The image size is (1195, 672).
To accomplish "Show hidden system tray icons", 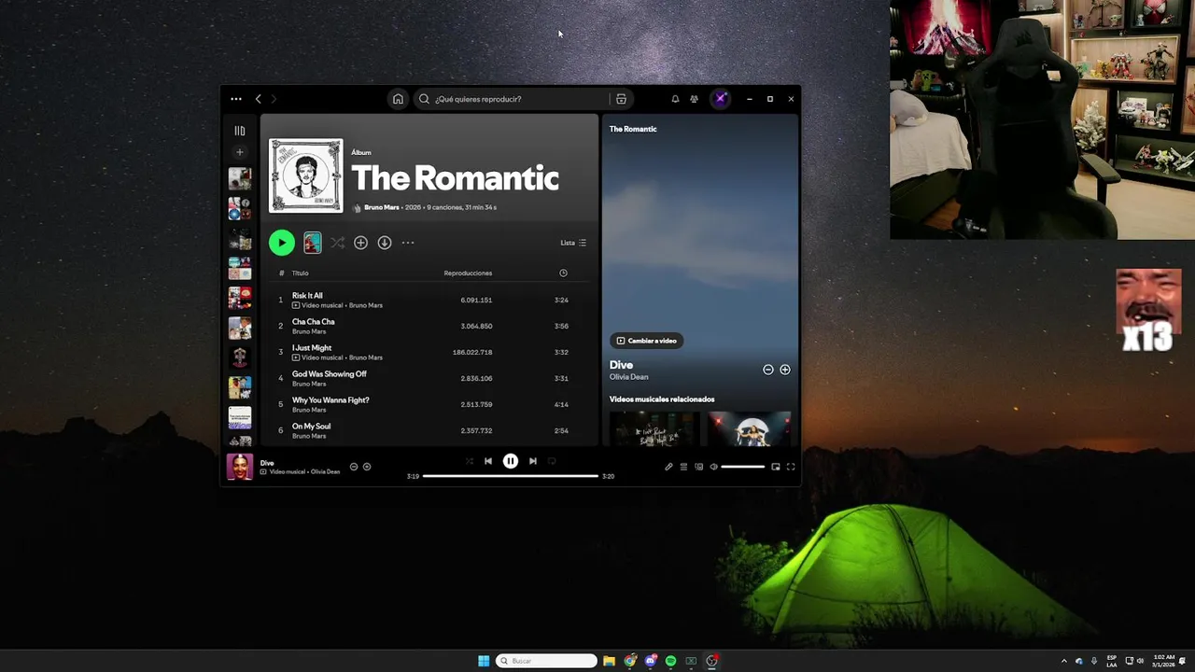I will click(x=1063, y=661).
